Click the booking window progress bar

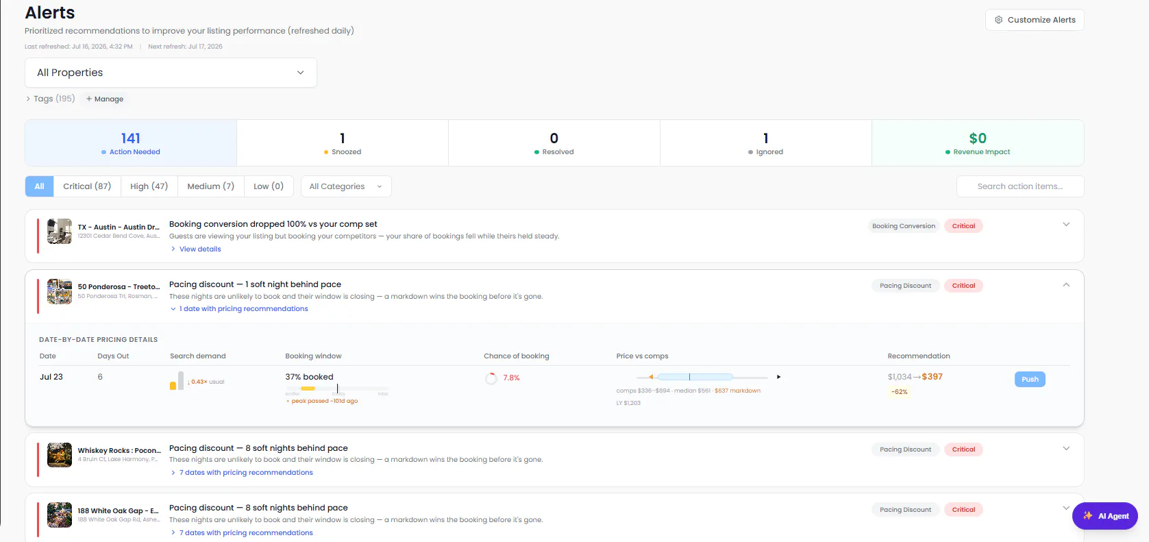pyautogui.click(x=336, y=389)
